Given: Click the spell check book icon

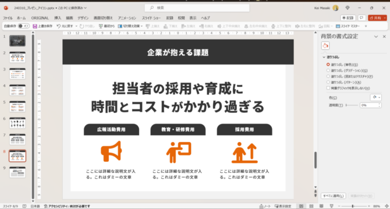Looking at the screenshot, I should pyautogui.click(x=24, y=206).
